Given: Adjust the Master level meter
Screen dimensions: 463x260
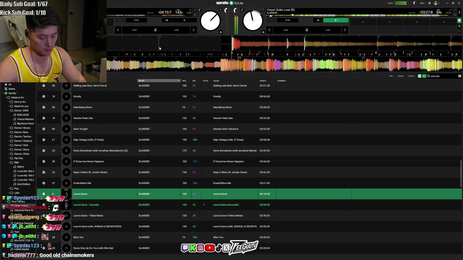Looking at the screenshot, I should point(400,3).
